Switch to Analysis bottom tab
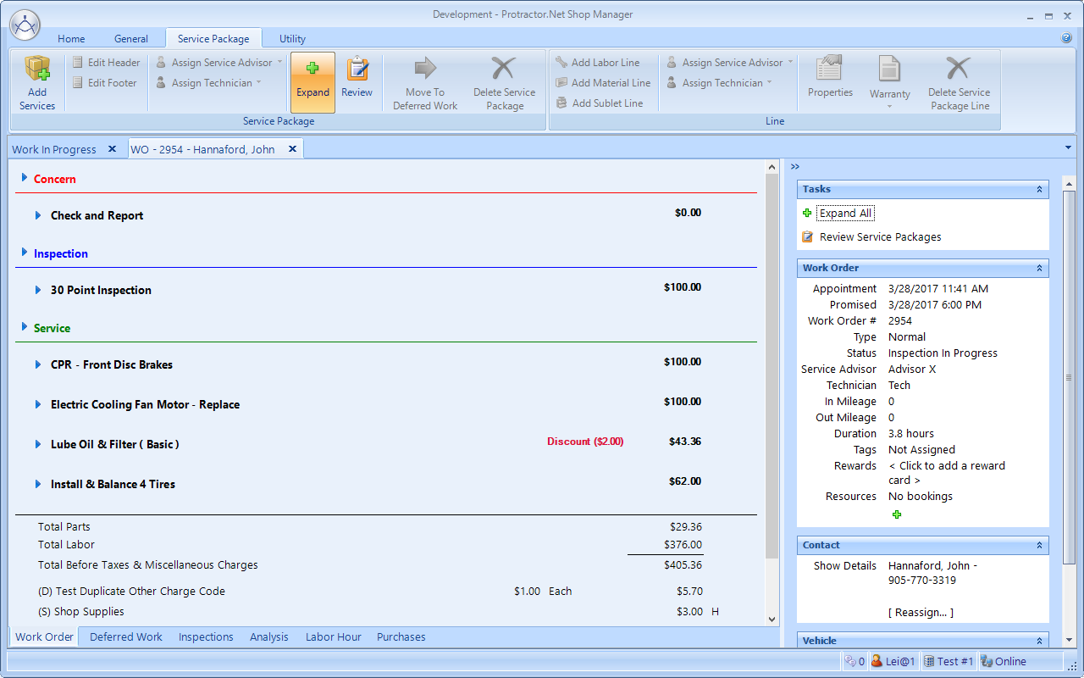Viewport: 1084px width, 678px height. (x=269, y=637)
